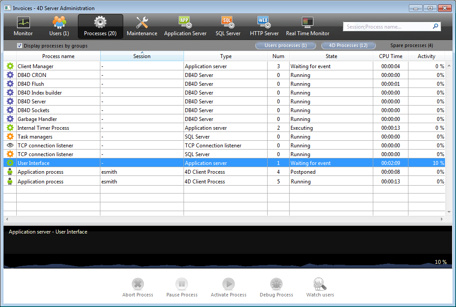Sort by the Process name column header

(x=58, y=56)
